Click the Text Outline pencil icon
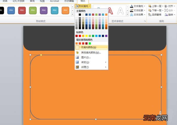The image size is (177, 125). (131, 10)
